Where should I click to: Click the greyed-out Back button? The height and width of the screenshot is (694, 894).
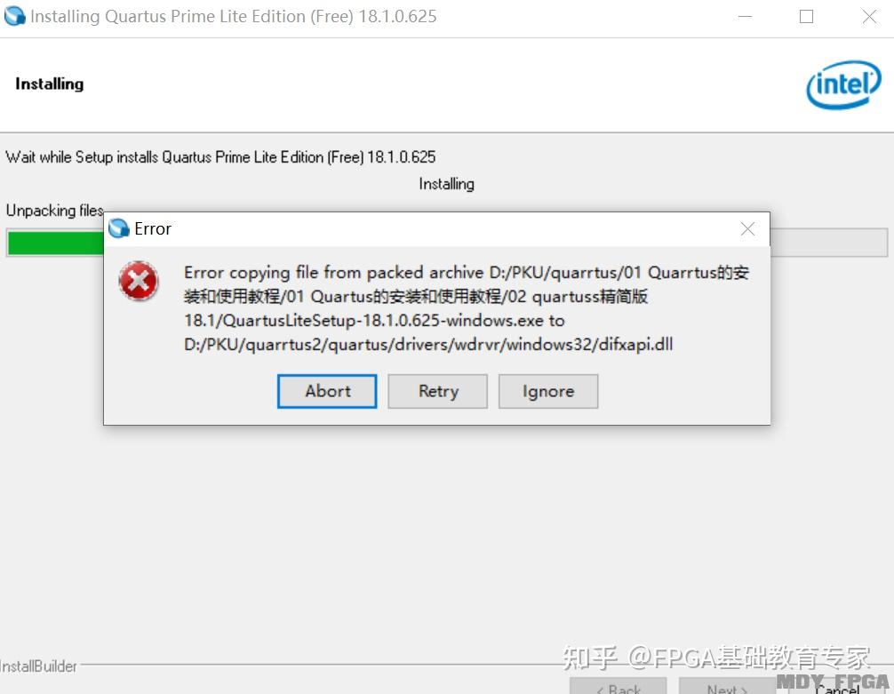pos(618,687)
